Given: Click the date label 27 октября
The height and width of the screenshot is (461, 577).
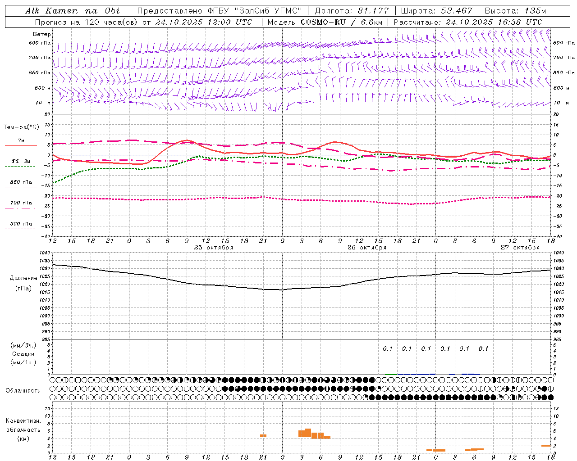Looking at the screenshot, I should click(520, 248).
